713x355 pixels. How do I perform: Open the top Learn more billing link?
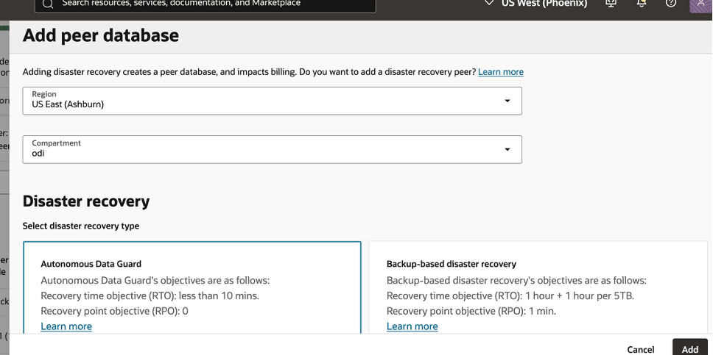(x=501, y=72)
